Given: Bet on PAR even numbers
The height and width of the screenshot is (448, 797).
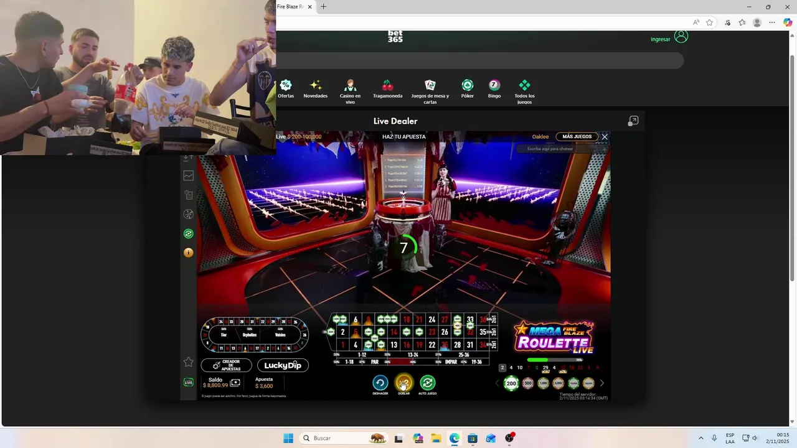Looking at the screenshot, I should pyautogui.click(x=374, y=362).
